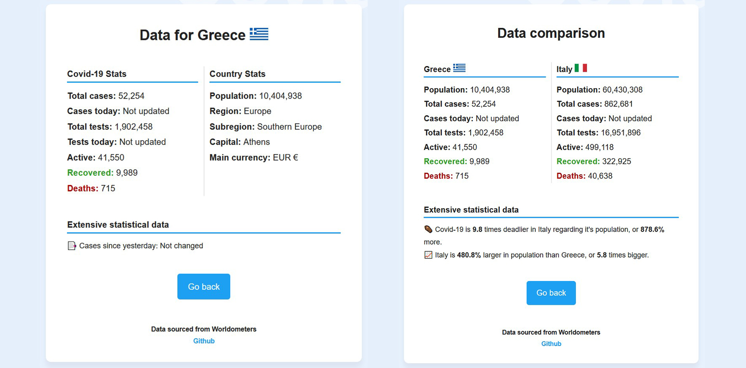
Task: Click the green Recovered label in Italy column
Action: [x=578, y=162]
